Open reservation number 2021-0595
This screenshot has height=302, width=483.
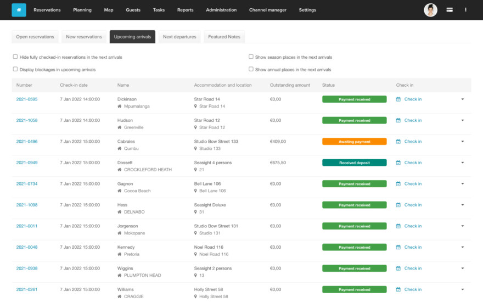tap(27, 99)
